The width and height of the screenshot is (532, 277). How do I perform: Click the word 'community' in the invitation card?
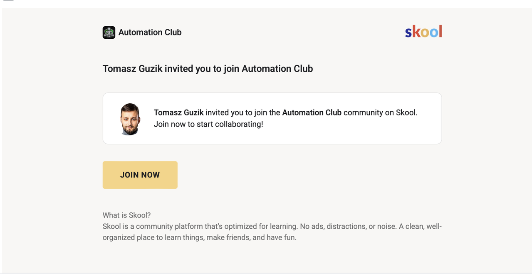tap(362, 112)
